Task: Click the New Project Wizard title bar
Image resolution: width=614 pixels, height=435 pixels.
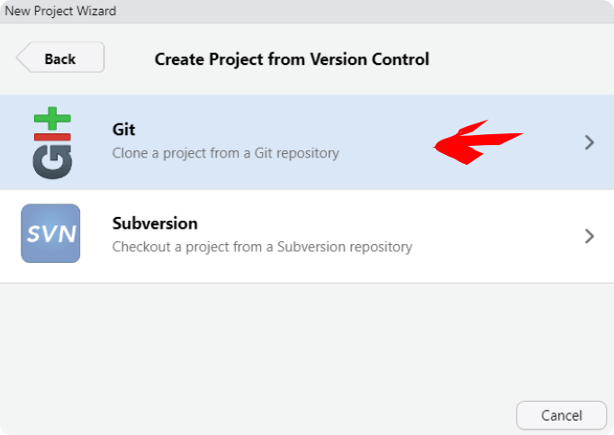Action: pyautogui.click(x=307, y=12)
